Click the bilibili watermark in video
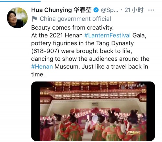162x142 pixels. pos(141,85)
